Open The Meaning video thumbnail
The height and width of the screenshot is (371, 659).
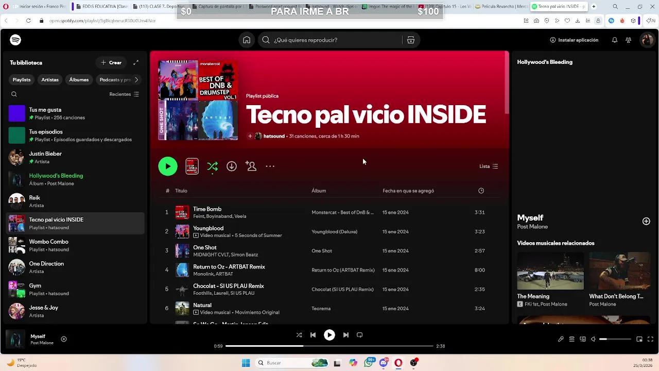click(x=550, y=271)
